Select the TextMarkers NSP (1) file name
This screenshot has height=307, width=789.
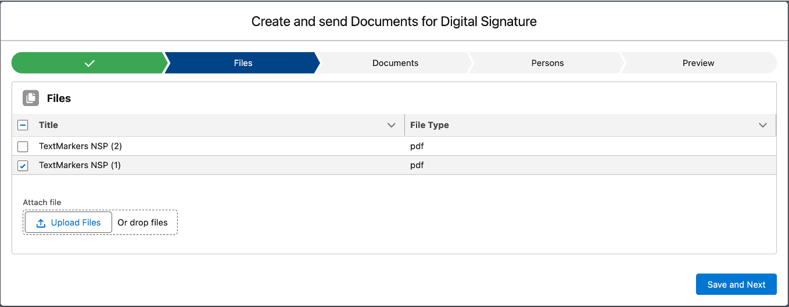(x=80, y=166)
